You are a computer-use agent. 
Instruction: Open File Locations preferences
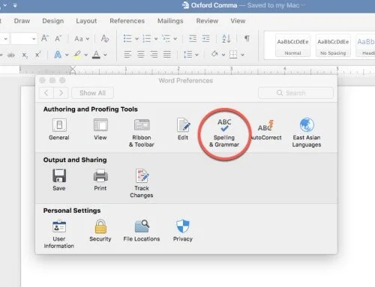(142, 231)
